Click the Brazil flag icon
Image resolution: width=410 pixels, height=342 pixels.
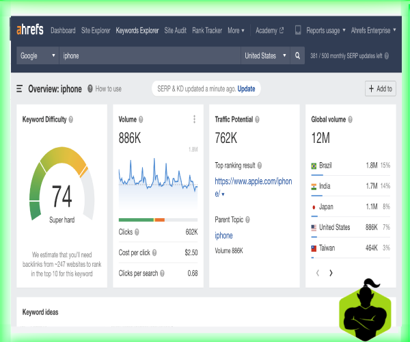point(314,166)
